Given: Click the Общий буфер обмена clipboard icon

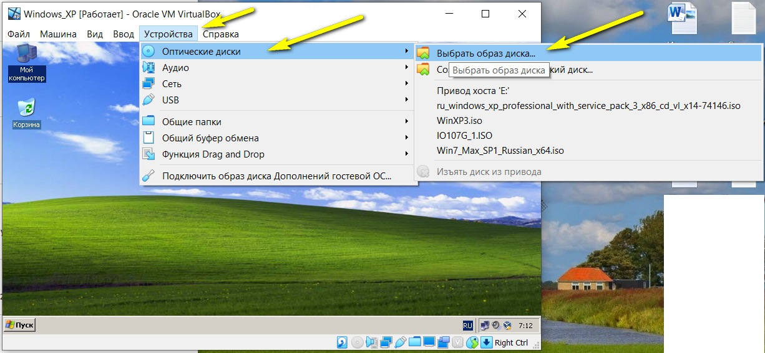Looking at the screenshot, I should coord(149,138).
